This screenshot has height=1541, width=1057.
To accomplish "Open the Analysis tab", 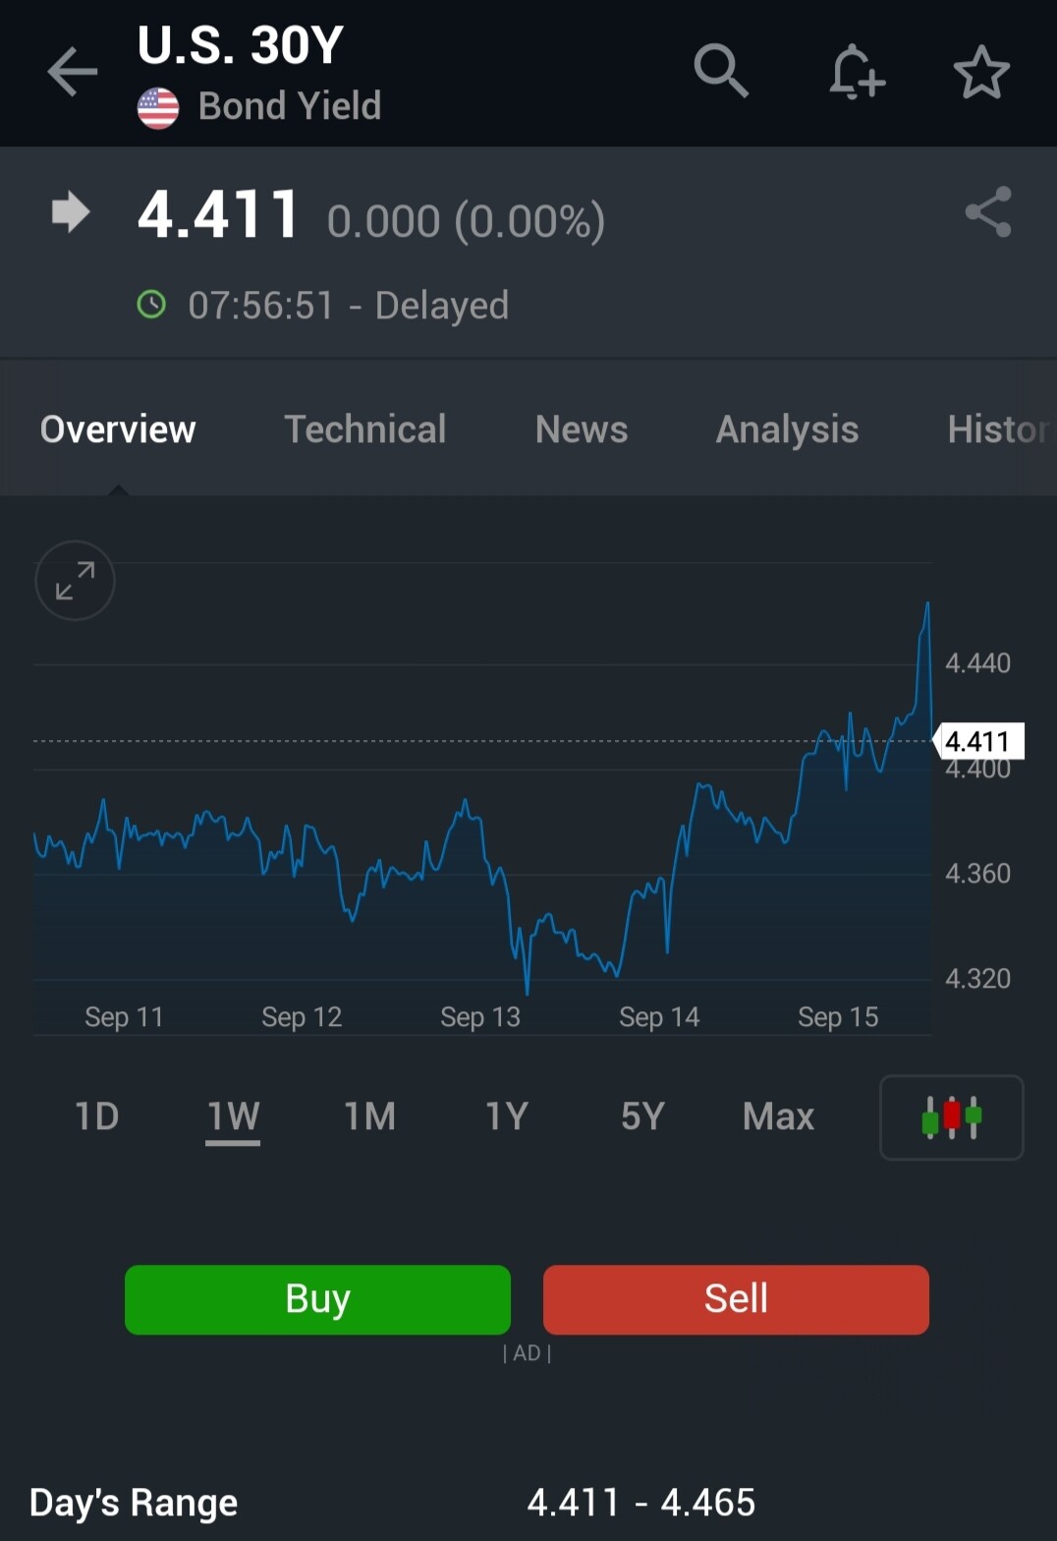I will pos(788,429).
